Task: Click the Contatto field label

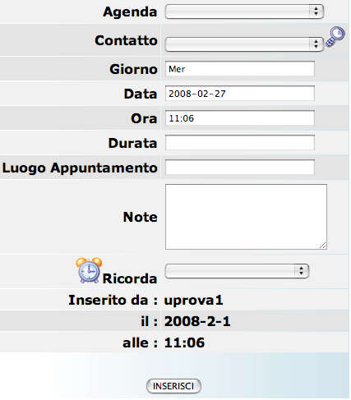Action: click(127, 40)
